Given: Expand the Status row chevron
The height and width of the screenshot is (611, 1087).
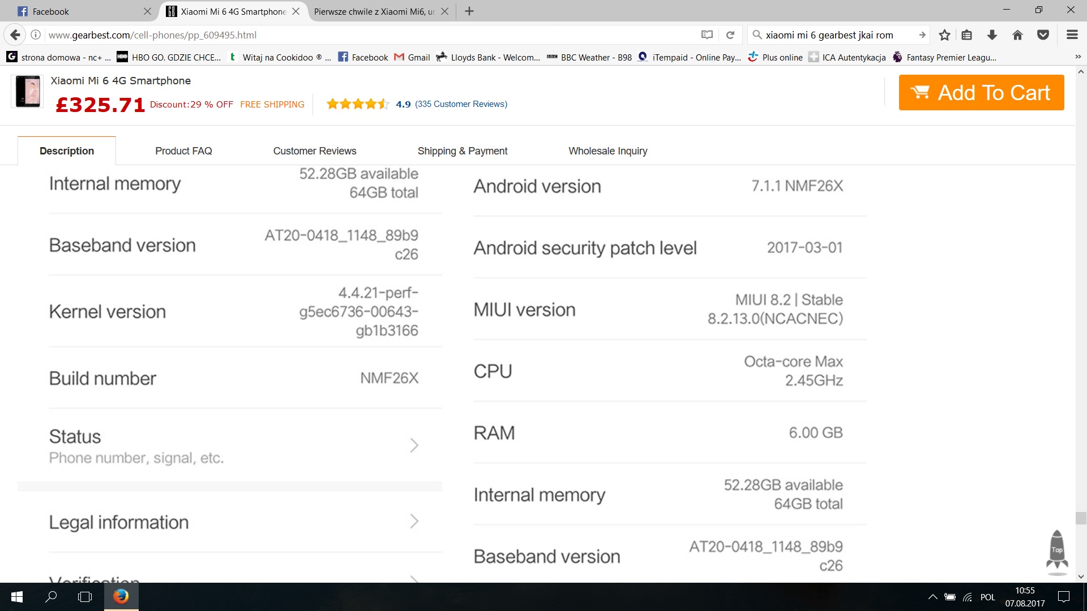Looking at the screenshot, I should [414, 446].
